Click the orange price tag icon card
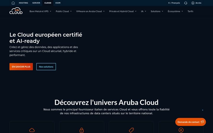 [x=131, y=130]
